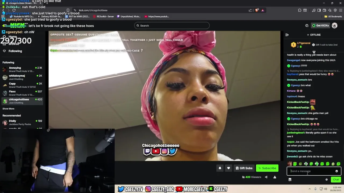Toggle the stream notification bell
The width and height of the screenshot is (344, 193).
click(220, 168)
